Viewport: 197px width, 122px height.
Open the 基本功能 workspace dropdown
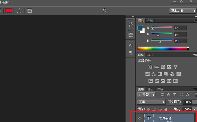point(183,11)
